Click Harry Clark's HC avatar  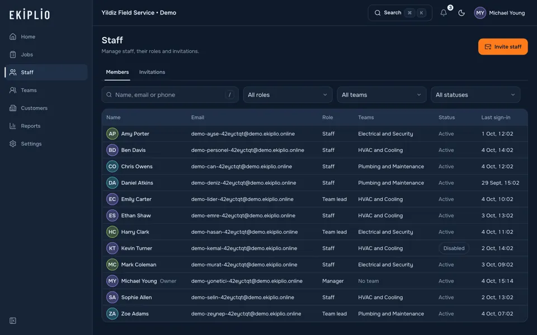point(112,232)
